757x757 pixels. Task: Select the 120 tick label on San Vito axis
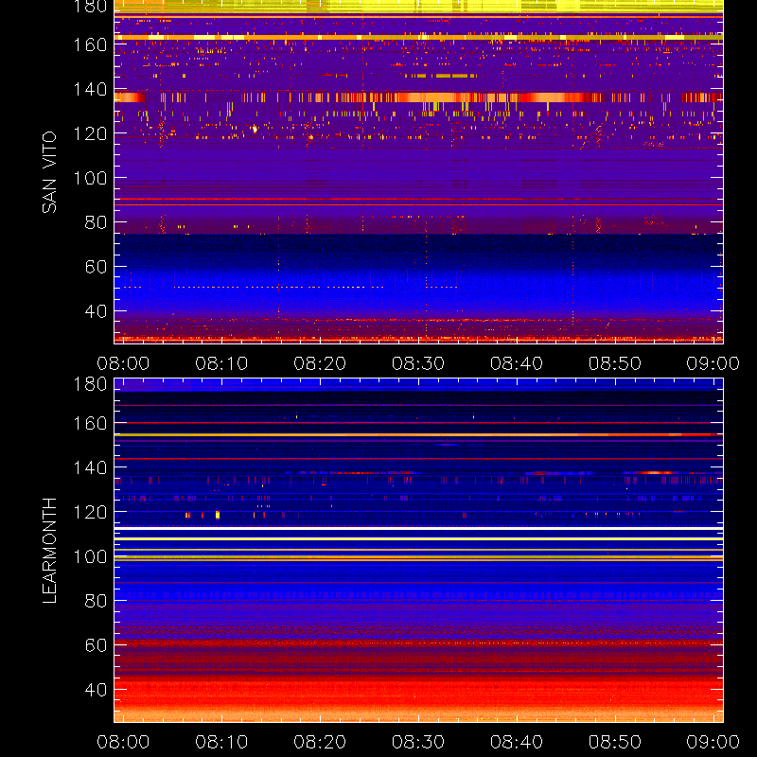tap(90, 133)
